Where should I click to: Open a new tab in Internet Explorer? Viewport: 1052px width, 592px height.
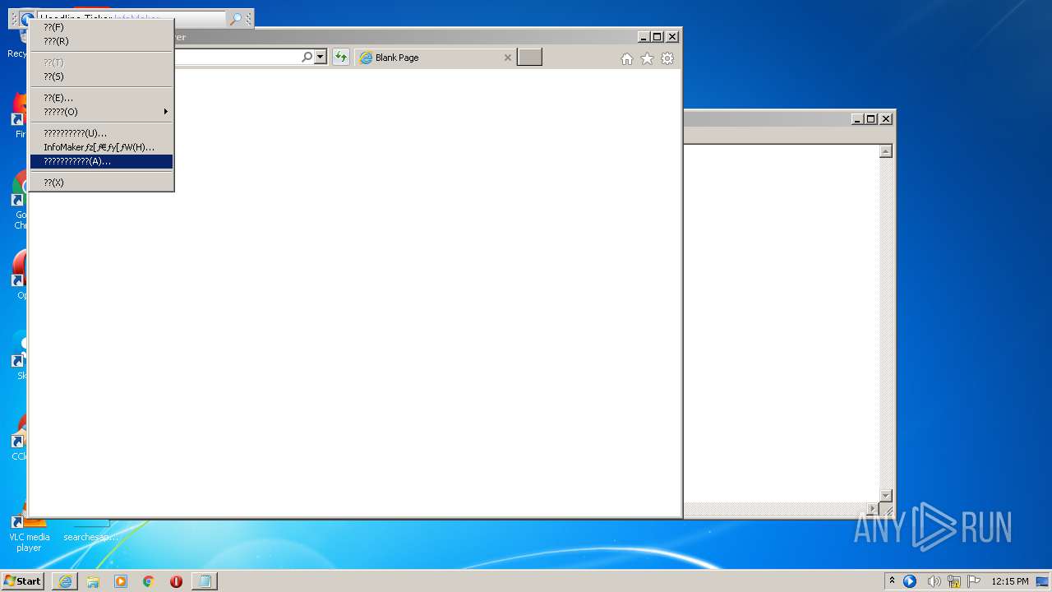tap(529, 58)
